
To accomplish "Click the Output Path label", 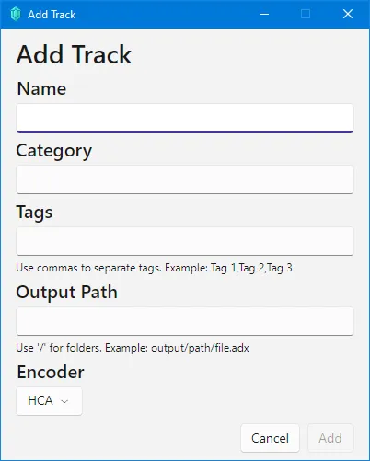I will pos(66,292).
